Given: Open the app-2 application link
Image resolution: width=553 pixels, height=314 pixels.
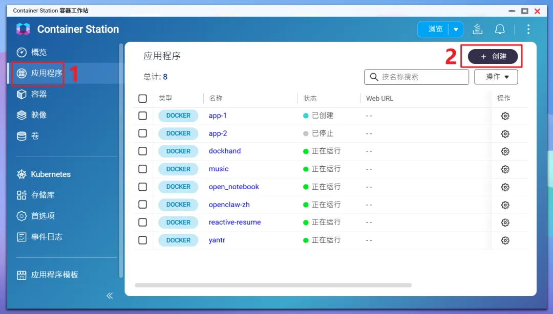Looking at the screenshot, I should [218, 133].
